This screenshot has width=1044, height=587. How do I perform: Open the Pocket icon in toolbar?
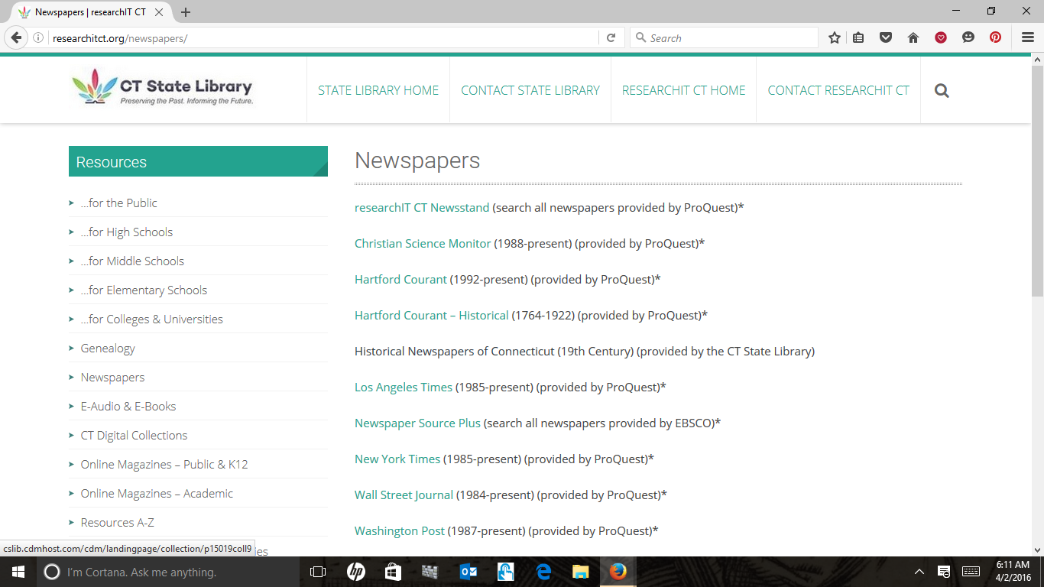click(886, 37)
